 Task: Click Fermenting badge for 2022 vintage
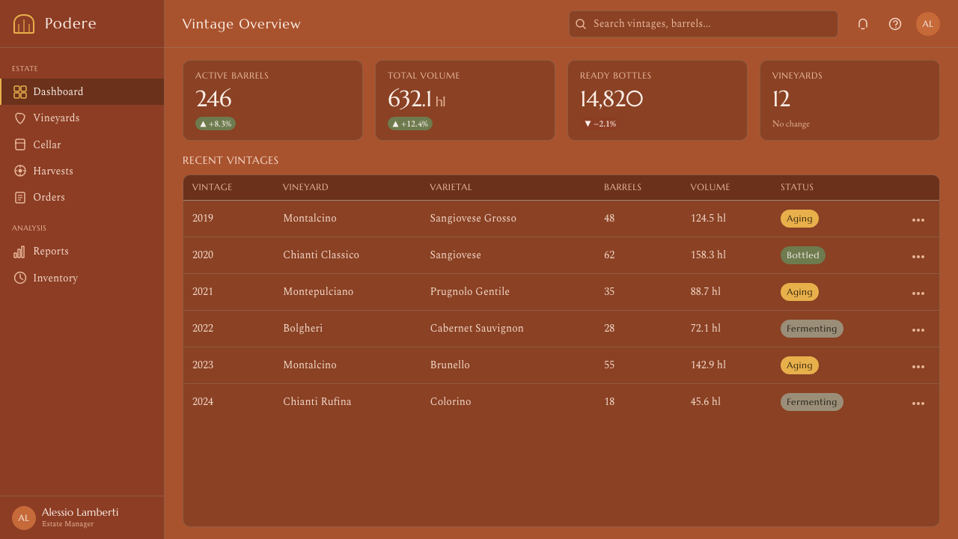[812, 329]
